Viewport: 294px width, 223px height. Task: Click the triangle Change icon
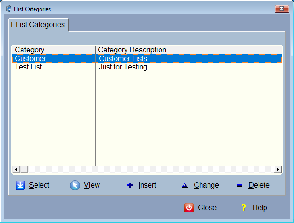click(184, 185)
